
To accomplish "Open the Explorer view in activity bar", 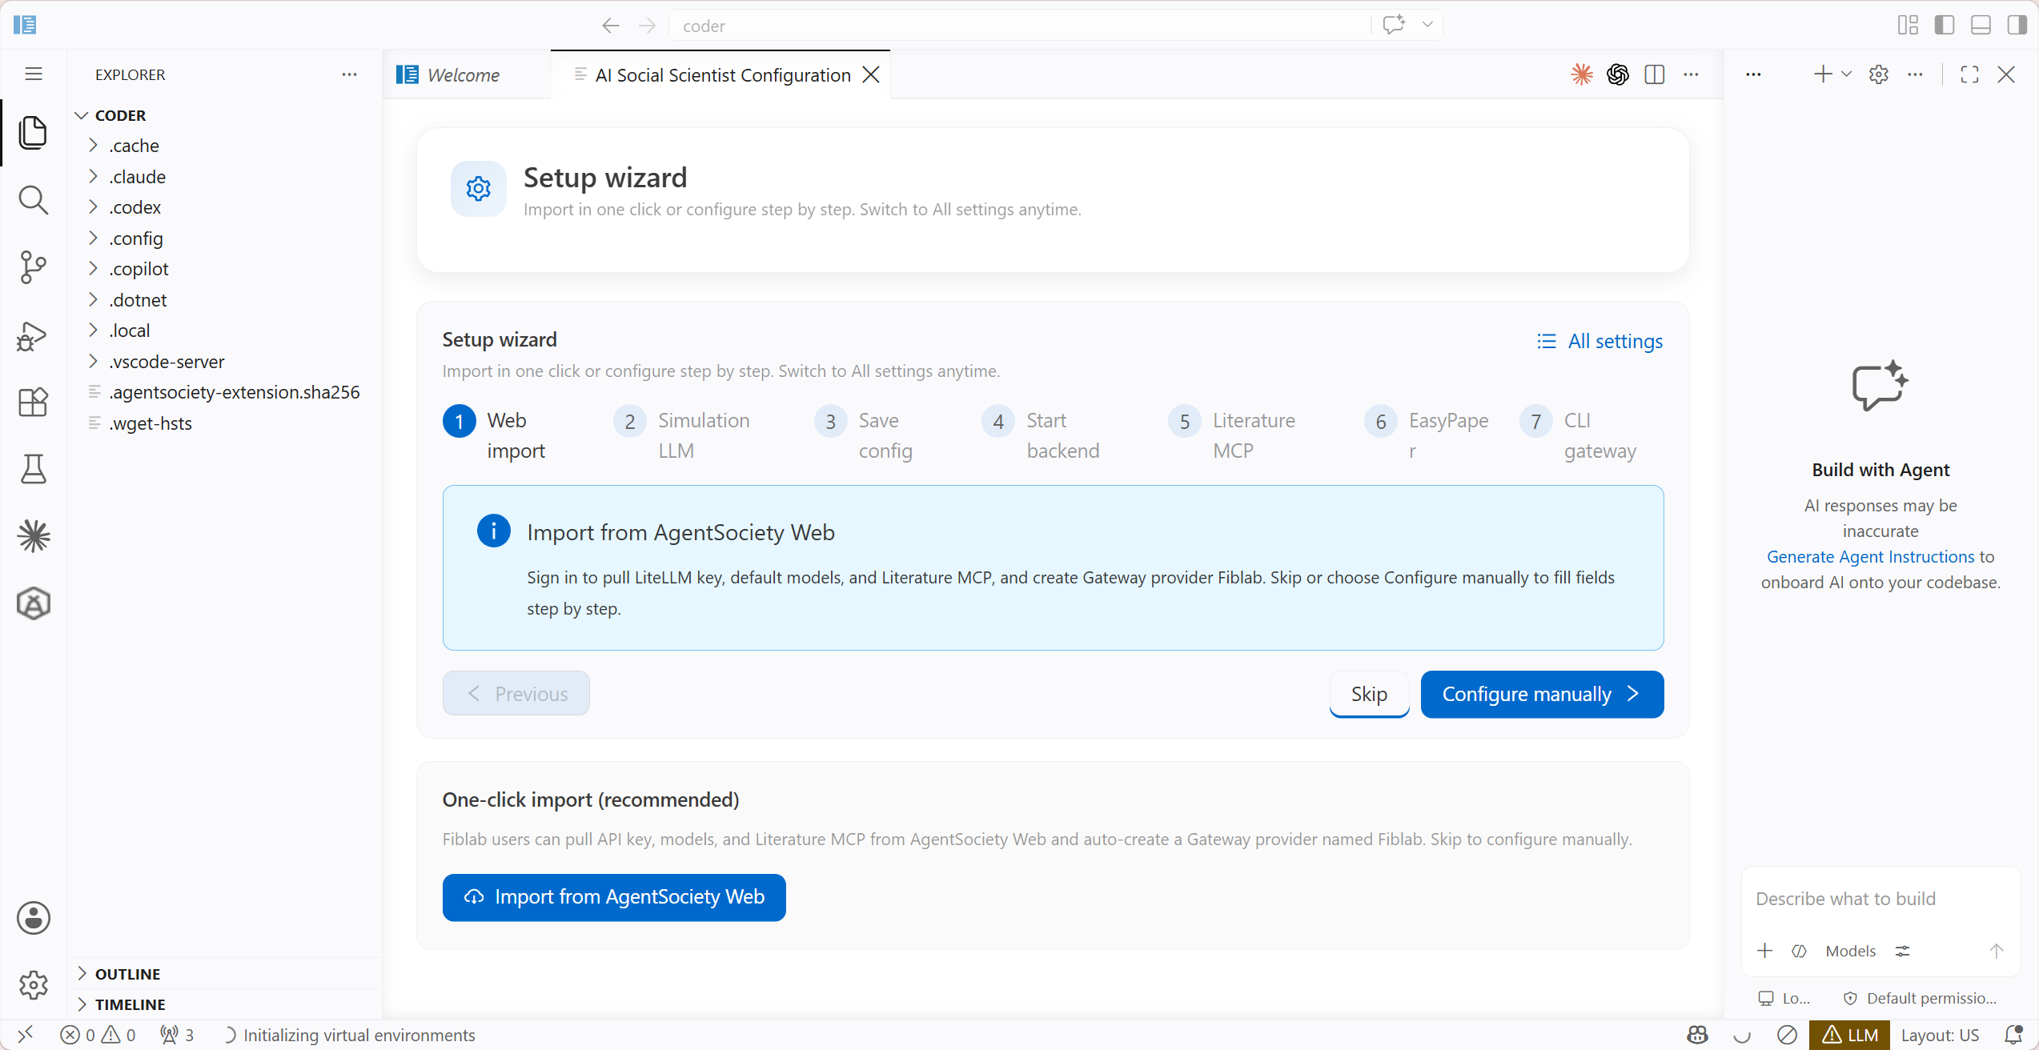I will pyautogui.click(x=33, y=133).
